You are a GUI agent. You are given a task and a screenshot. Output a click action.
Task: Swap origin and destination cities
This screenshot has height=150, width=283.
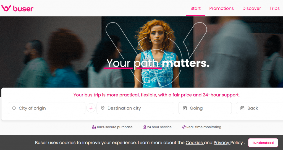91,108
